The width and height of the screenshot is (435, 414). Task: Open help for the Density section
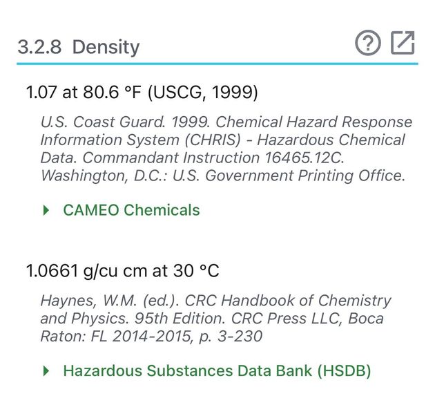pos(368,43)
